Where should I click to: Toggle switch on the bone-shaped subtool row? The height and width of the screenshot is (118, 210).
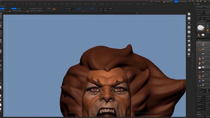[x=203, y=49]
